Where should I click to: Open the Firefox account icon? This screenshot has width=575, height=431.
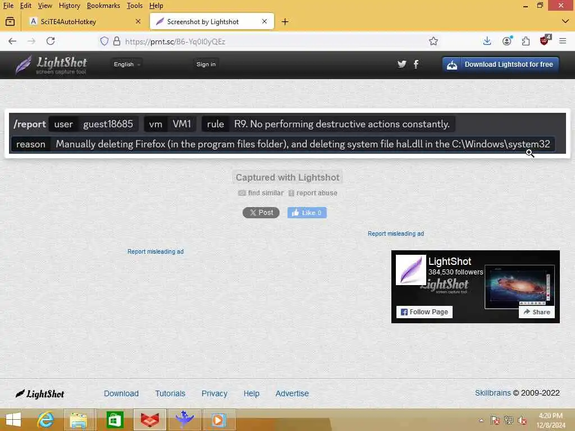pyautogui.click(x=507, y=41)
